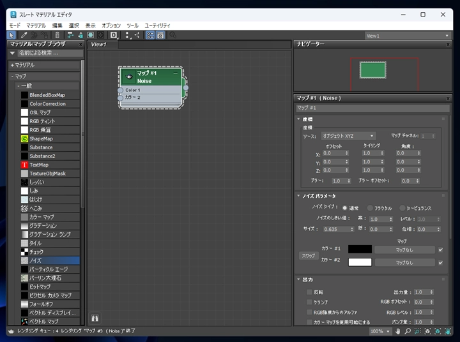Open the 100% zoom dropdown

[380, 331]
